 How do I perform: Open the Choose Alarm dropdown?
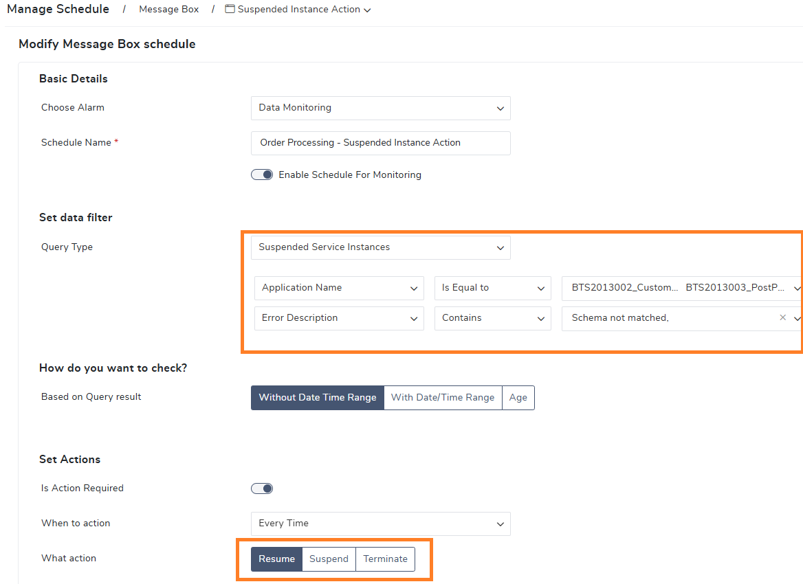(x=380, y=108)
